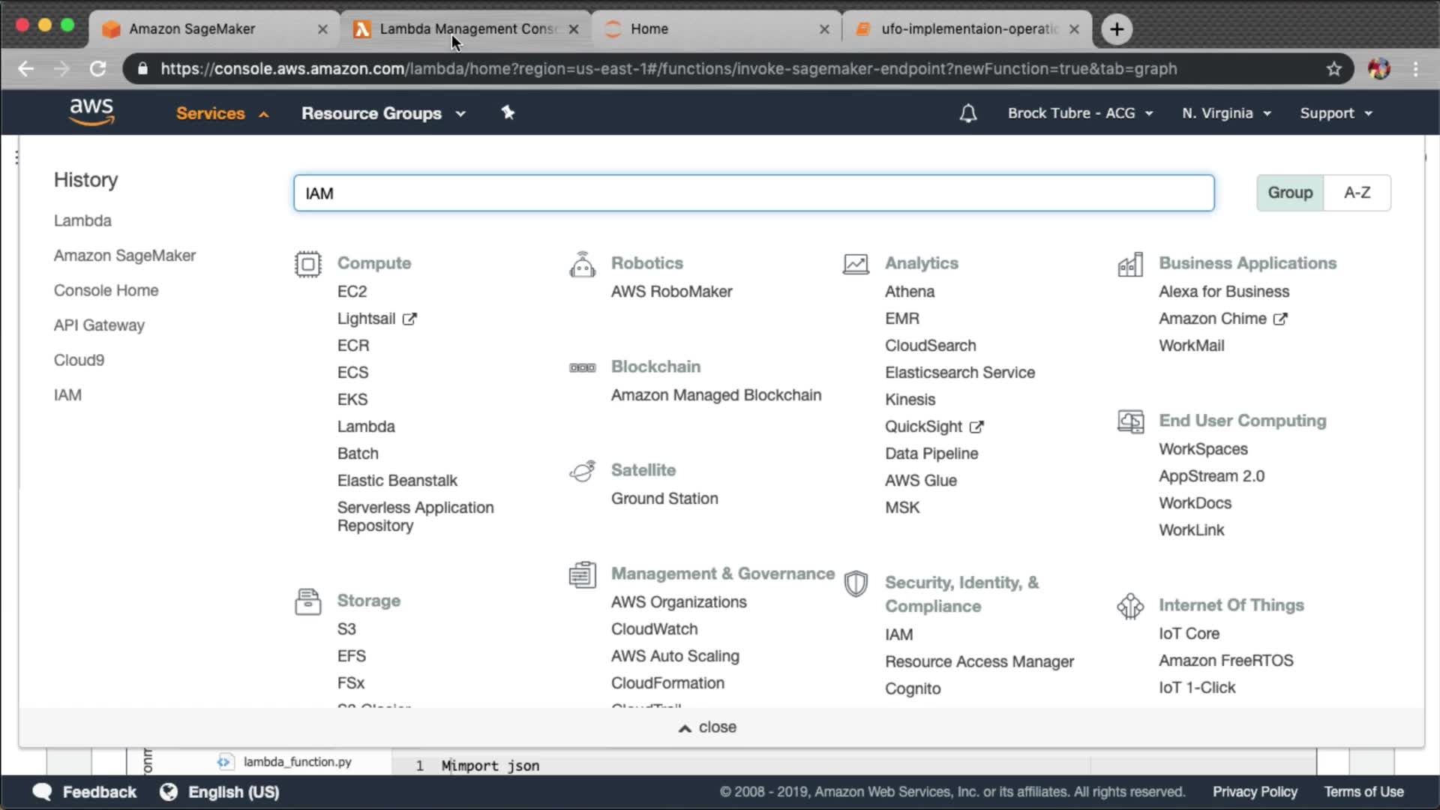
Task: Click the Storage category icon
Action: pos(307,601)
